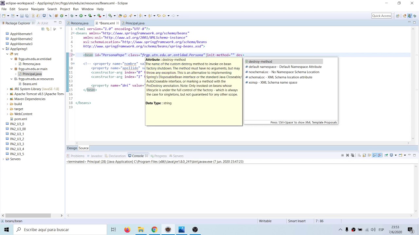Screen dimensions: 419x235
Task: Toggle Show Console on standard output change
Action: [374, 155]
